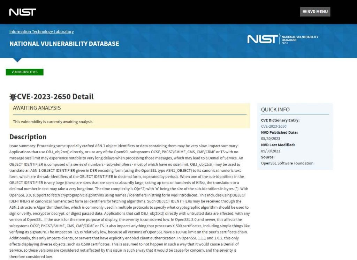The image size is (357, 260).
Task: Click the NVD Last Modified label
Action: [278, 145]
